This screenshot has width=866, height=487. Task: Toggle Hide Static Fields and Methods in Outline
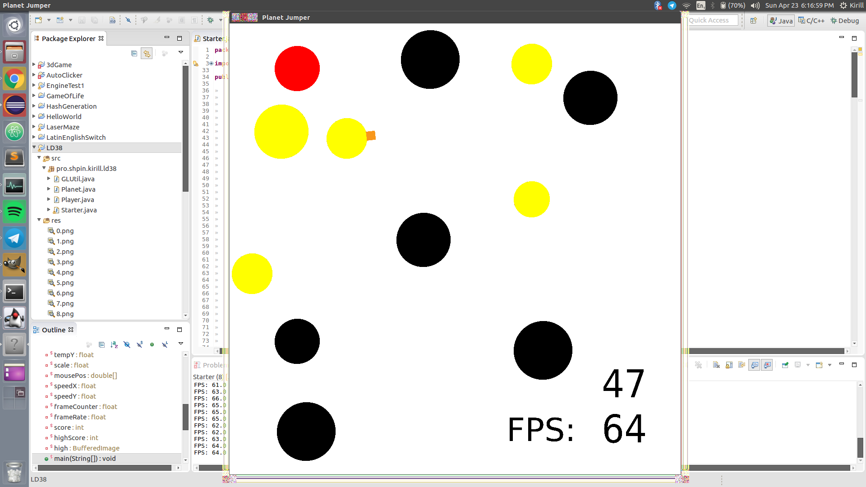pyautogui.click(x=139, y=345)
